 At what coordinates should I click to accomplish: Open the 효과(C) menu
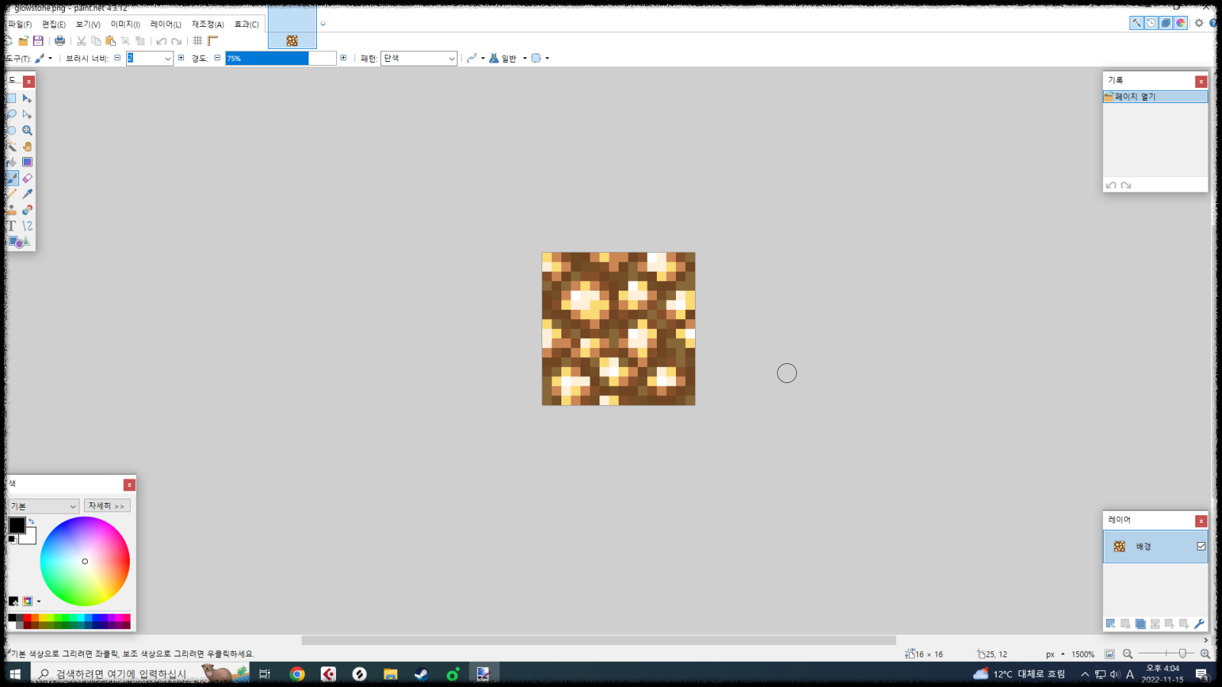[247, 24]
